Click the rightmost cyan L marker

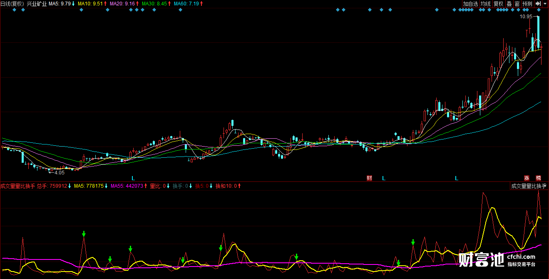(456, 178)
